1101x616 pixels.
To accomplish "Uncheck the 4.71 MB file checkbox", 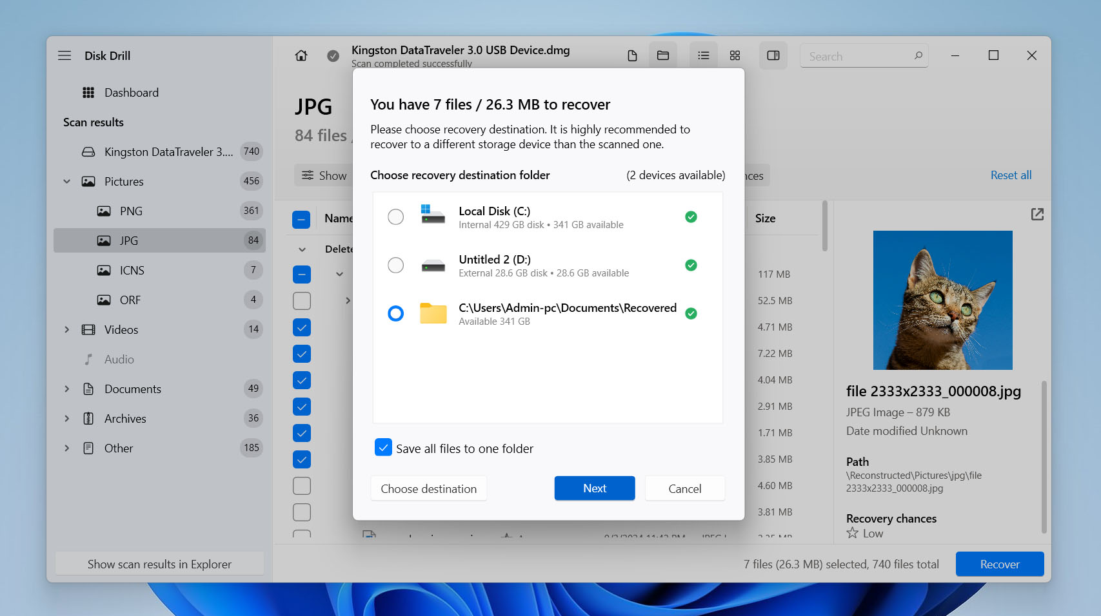I will [301, 327].
